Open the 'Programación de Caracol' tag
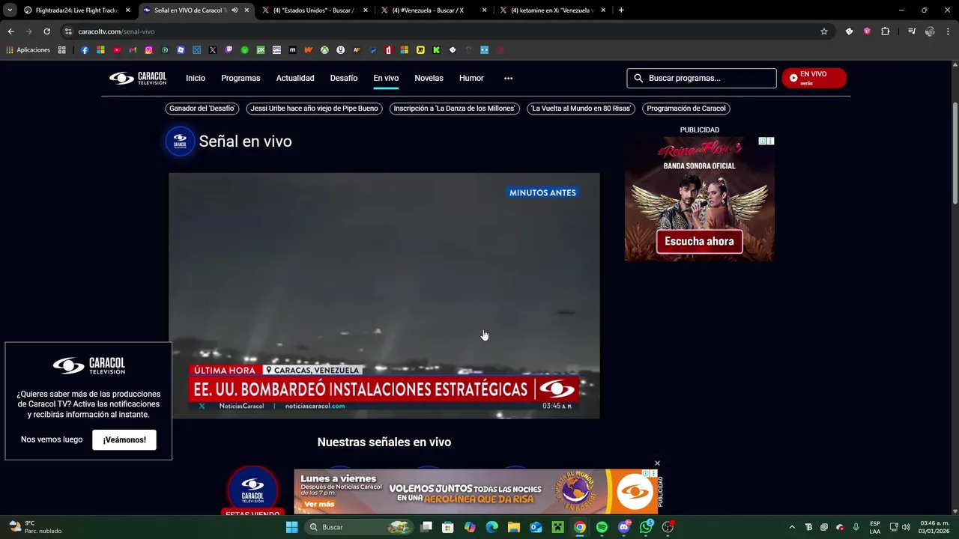The height and width of the screenshot is (539, 959). click(x=686, y=109)
